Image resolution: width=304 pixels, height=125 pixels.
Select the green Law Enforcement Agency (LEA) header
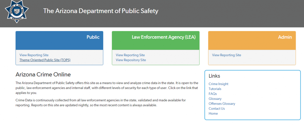[156, 40]
